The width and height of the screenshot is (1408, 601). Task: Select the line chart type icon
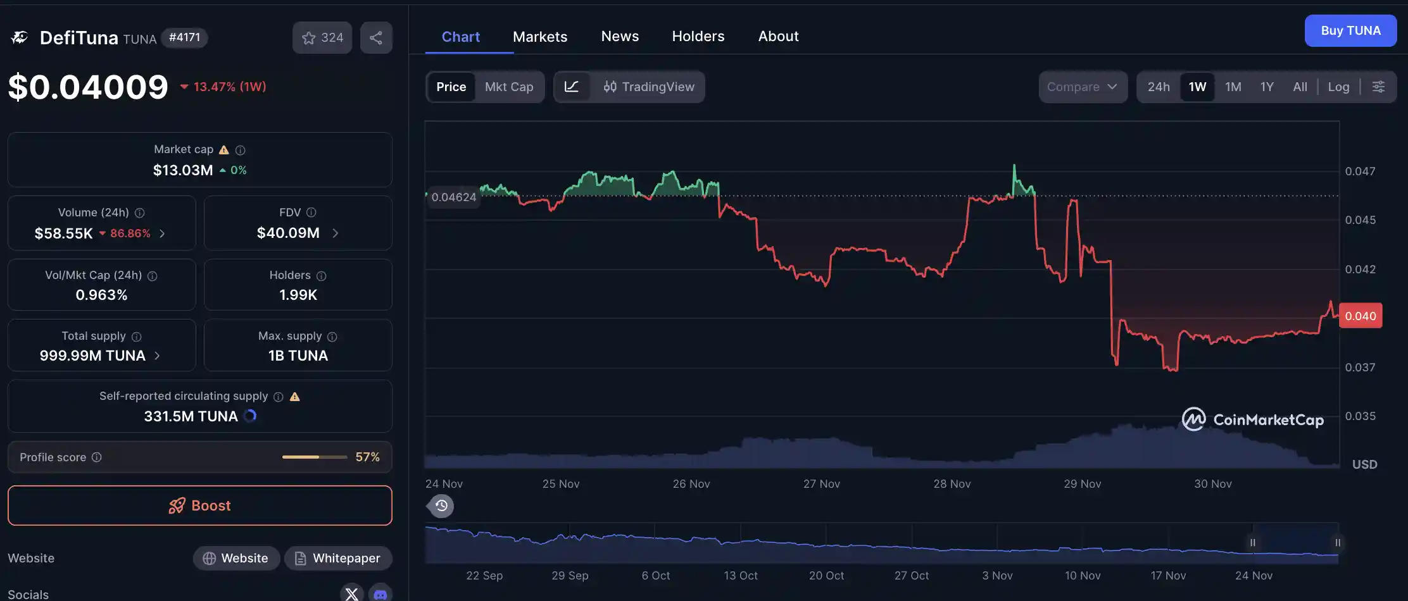pyautogui.click(x=573, y=87)
